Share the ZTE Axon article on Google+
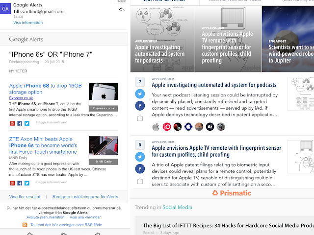This screenshot has height=235, width=314. (12, 183)
